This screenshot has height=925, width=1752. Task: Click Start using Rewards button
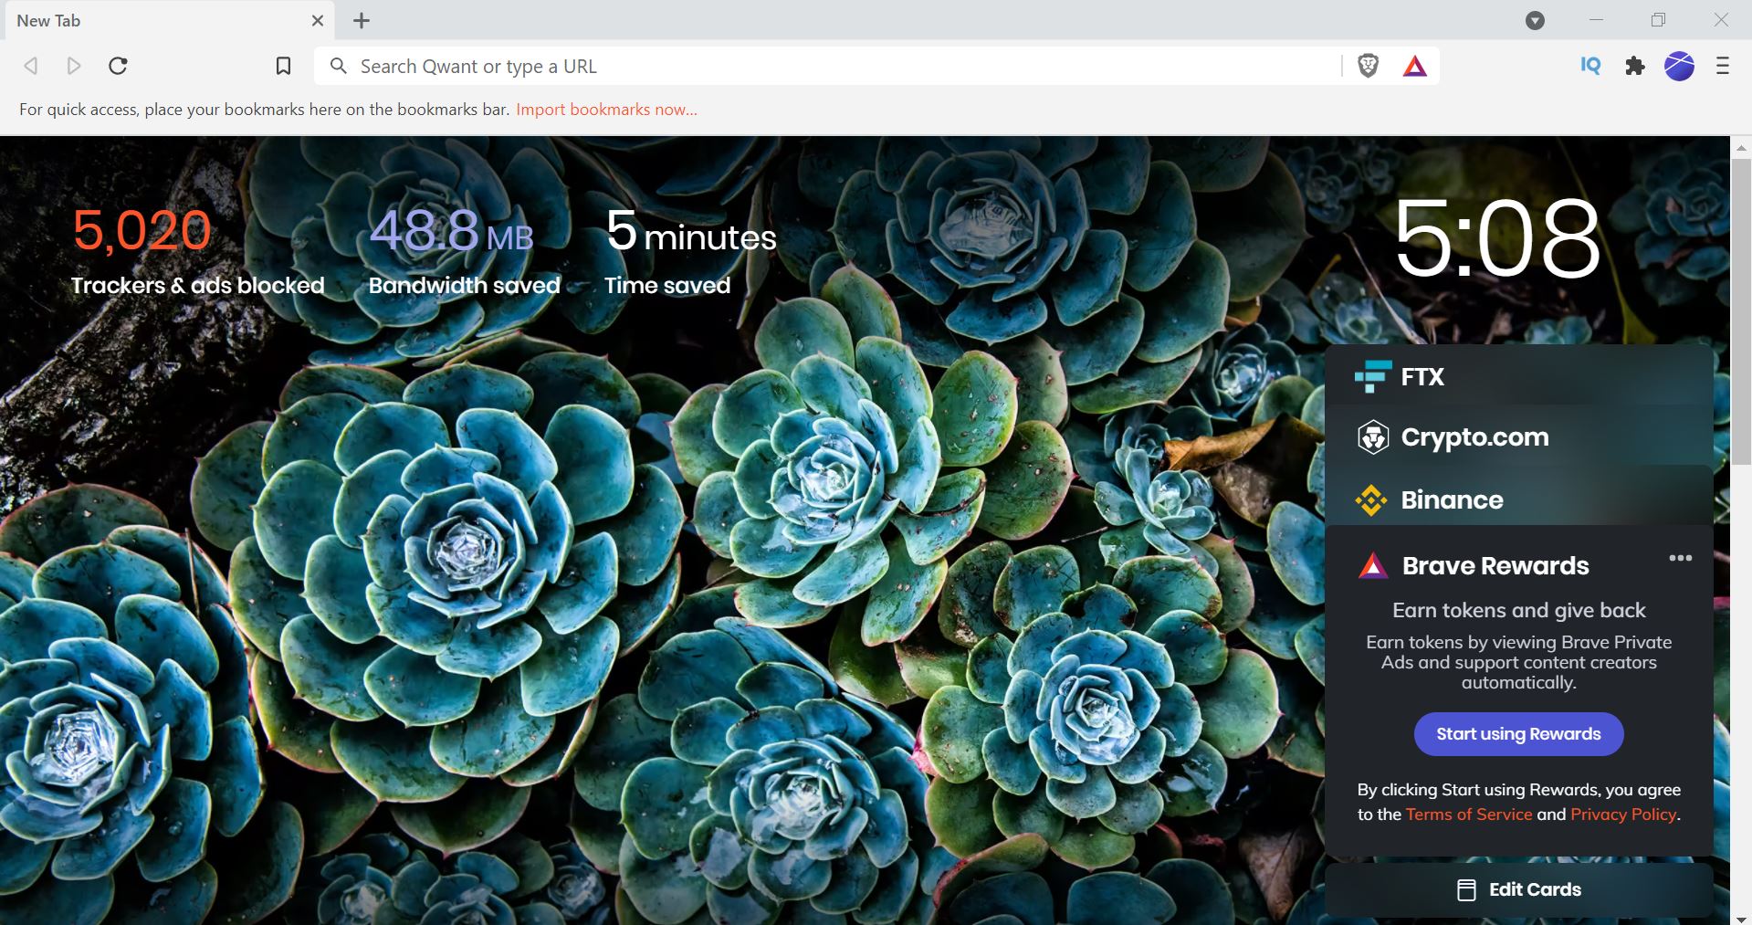(x=1518, y=734)
